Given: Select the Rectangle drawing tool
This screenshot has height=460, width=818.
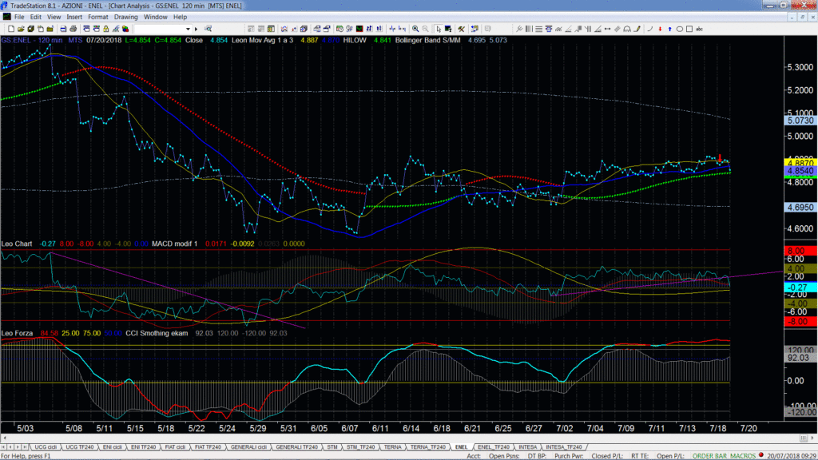Looking at the screenshot, I should coord(689,29).
